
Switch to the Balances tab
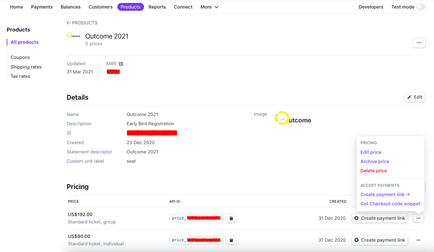point(71,7)
